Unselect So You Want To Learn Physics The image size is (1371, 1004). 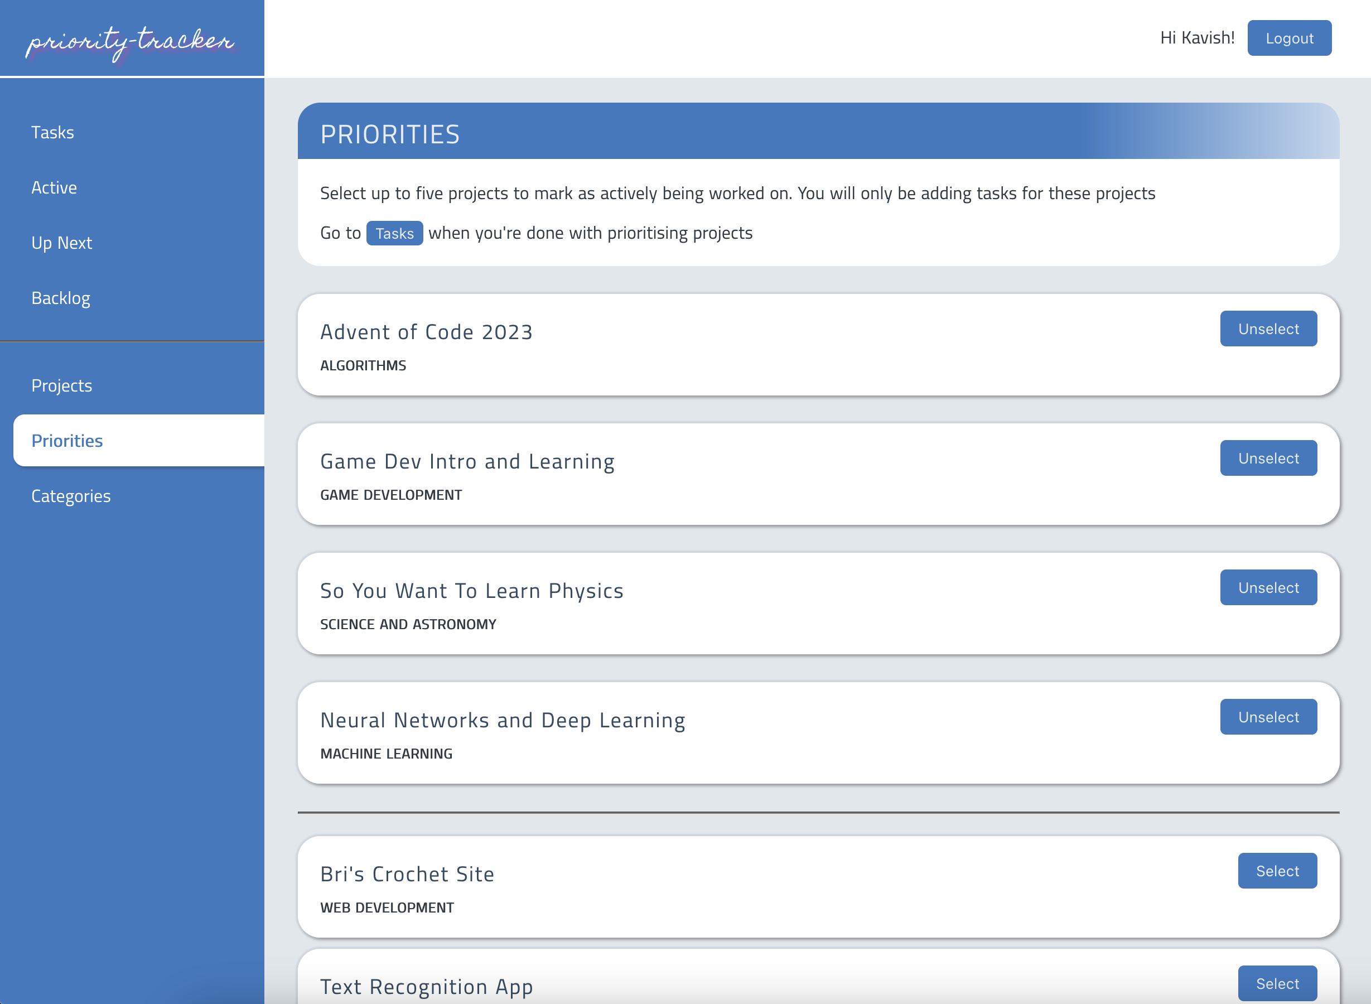pos(1268,588)
